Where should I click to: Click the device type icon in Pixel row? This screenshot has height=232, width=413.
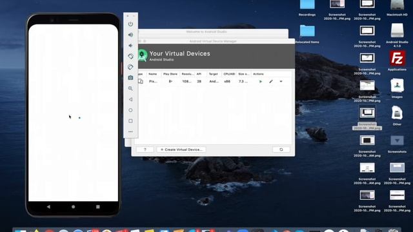[x=141, y=81]
